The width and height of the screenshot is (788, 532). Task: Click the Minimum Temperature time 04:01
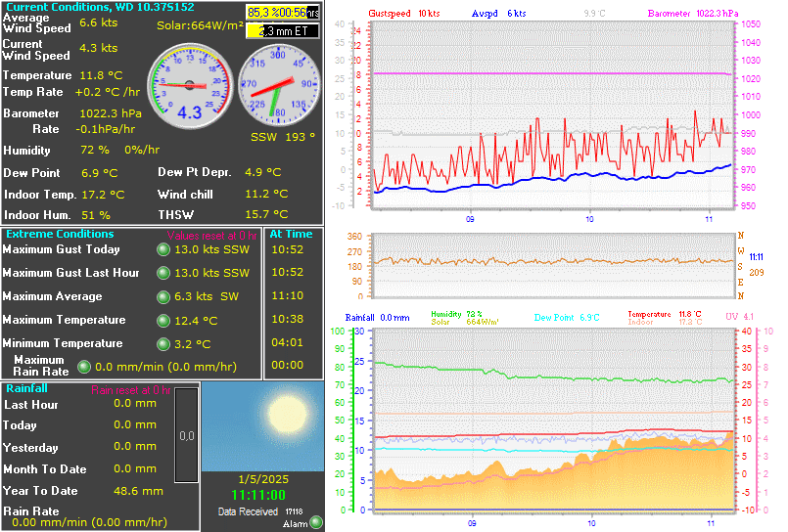pyautogui.click(x=288, y=343)
